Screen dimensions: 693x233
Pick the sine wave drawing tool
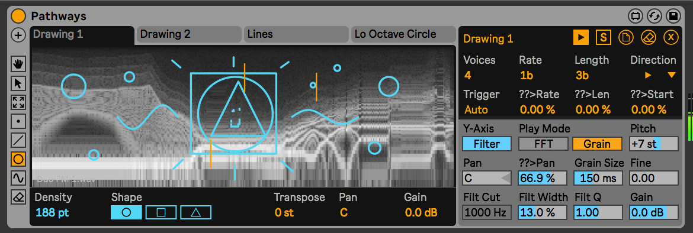click(18, 178)
